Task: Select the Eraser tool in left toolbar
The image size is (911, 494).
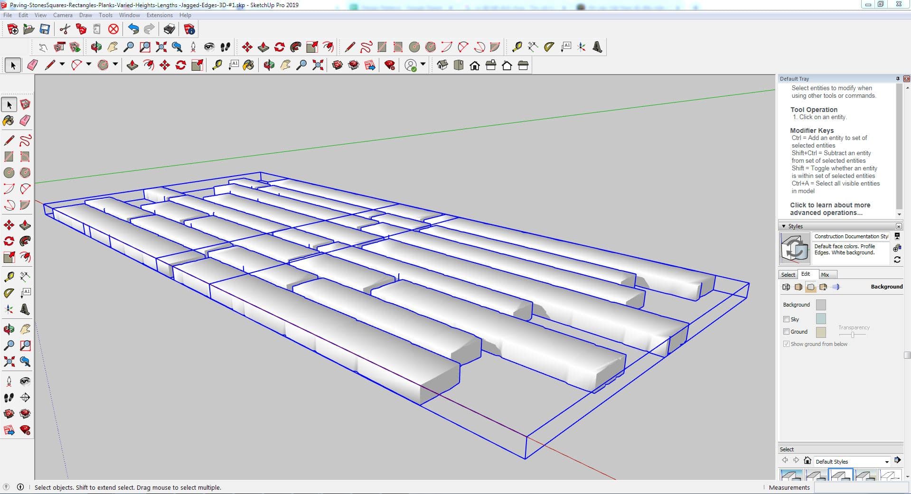Action: pos(25,121)
